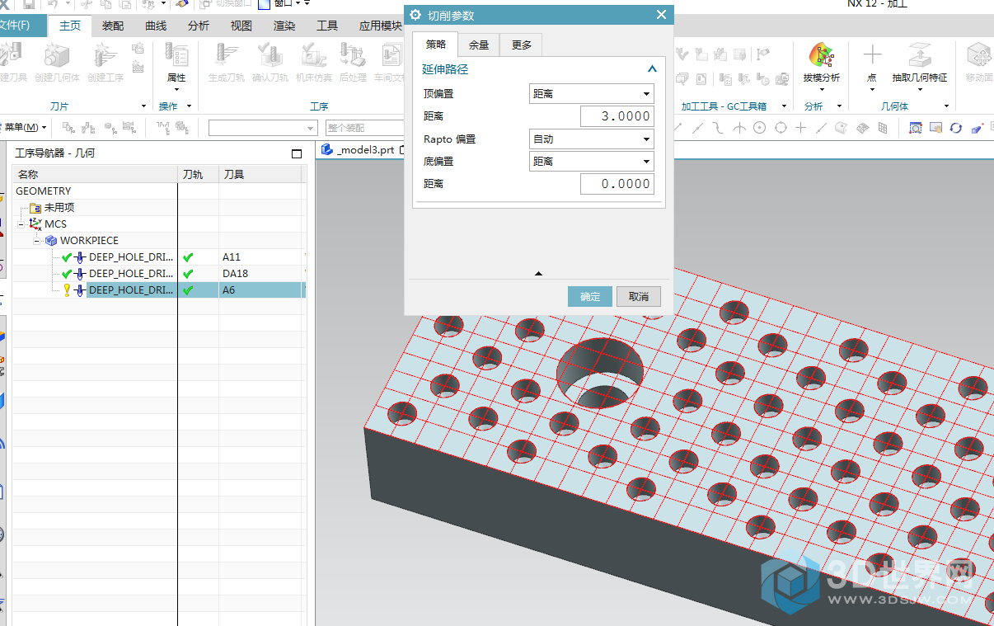The image size is (994, 626).
Task: Open the 菜单(M) menu dropdown
Action: pyautogui.click(x=25, y=127)
